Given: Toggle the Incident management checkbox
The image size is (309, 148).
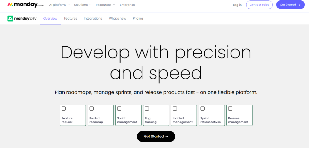Looking at the screenshot, I should tap(175, 109).
